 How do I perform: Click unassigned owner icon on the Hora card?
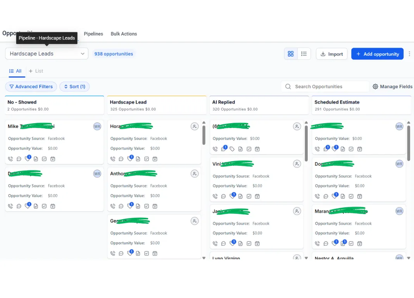pyautogui.click(x=195, y=126)
